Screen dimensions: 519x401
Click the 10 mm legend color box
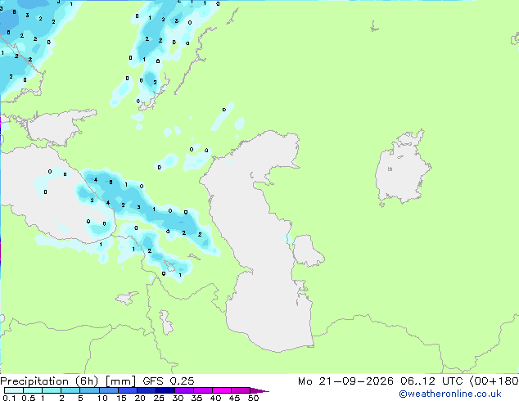[108, 390]
